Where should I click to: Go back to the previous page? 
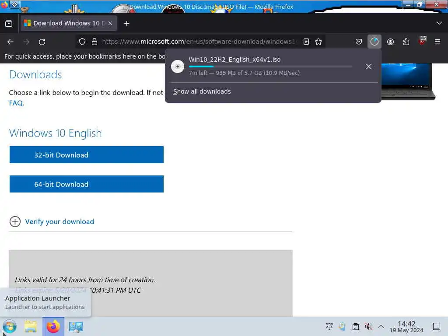10,42
